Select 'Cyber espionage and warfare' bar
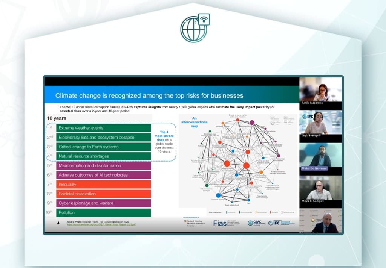 pos(103,203)
